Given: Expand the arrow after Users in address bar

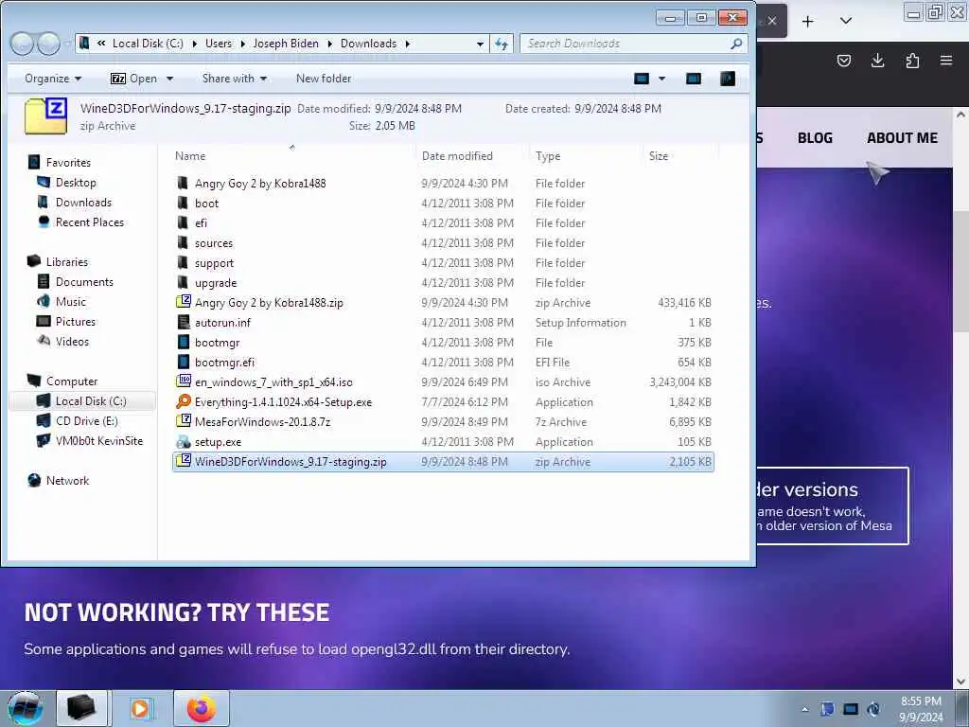Looking at the screenshot, I should click(x=242, y=44).
